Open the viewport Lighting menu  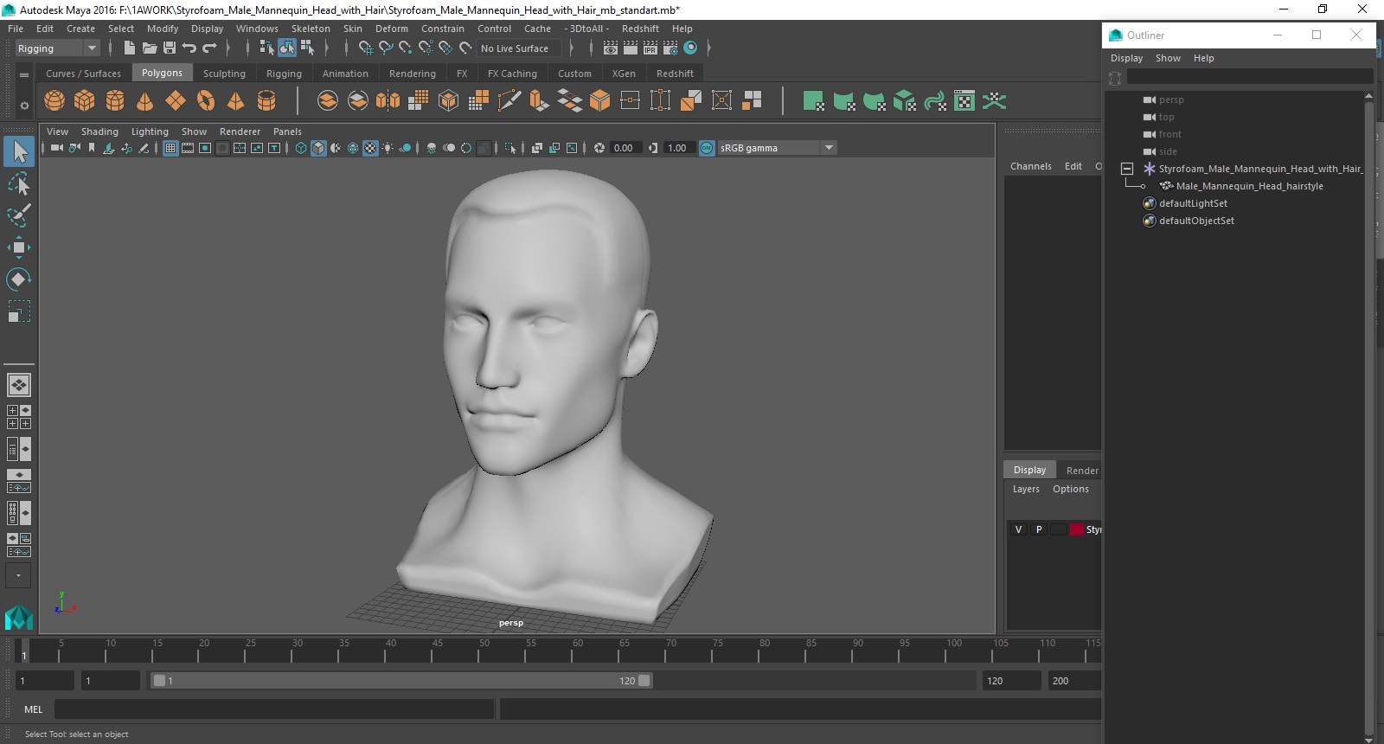click(x=150, y=131)
